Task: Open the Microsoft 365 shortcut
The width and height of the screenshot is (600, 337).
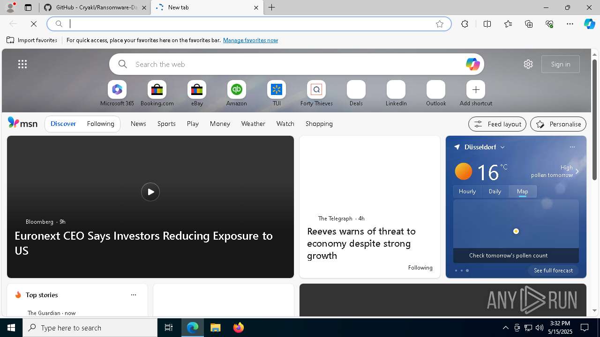Action: point(117,94)
